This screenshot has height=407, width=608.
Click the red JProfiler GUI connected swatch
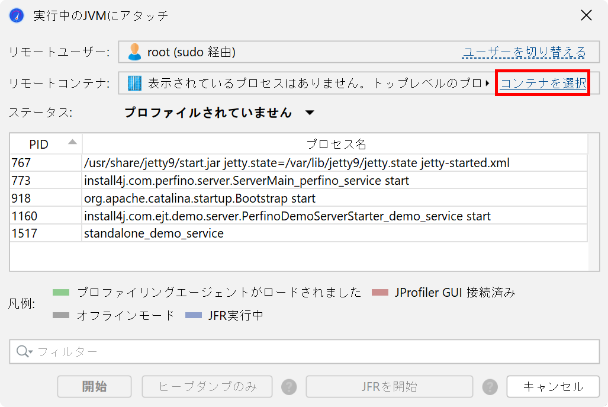point(380,293)
